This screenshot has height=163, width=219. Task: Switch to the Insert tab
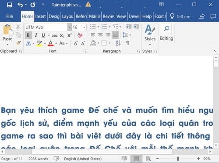tap(40, 16)
